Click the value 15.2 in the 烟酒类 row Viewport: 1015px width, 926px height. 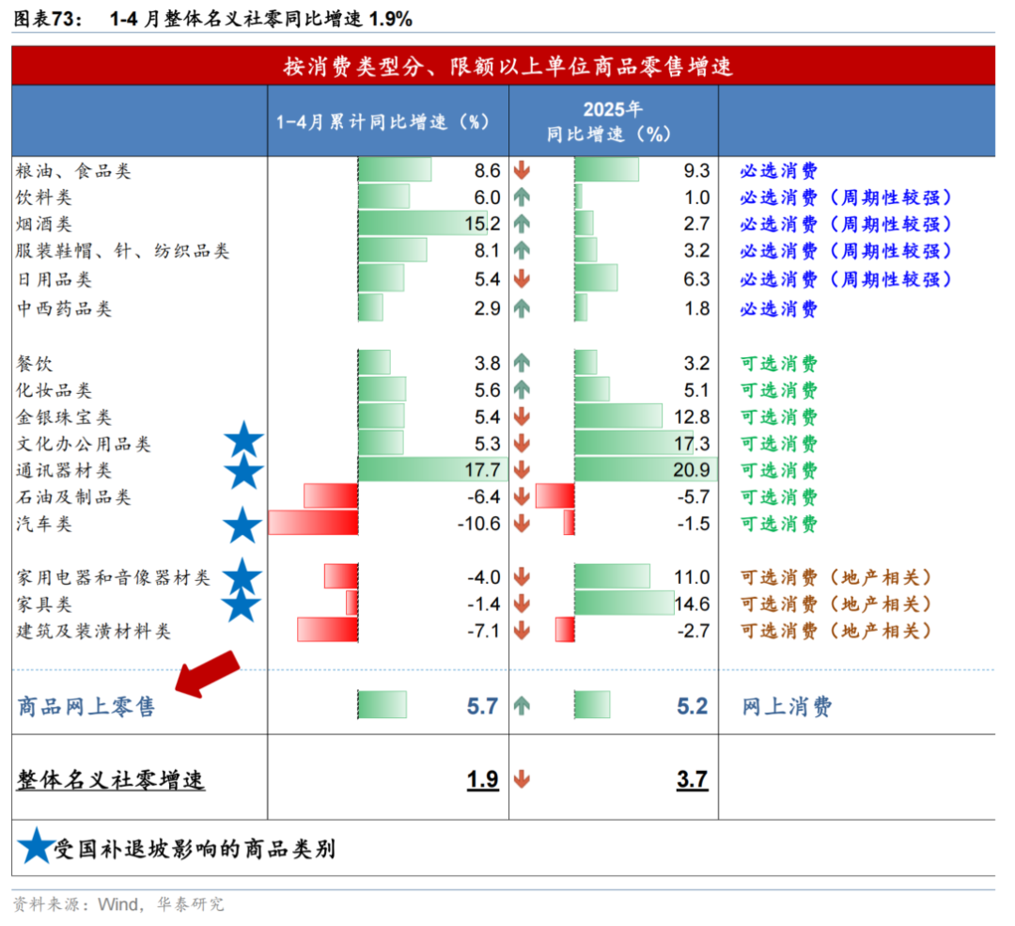point(482,224)
